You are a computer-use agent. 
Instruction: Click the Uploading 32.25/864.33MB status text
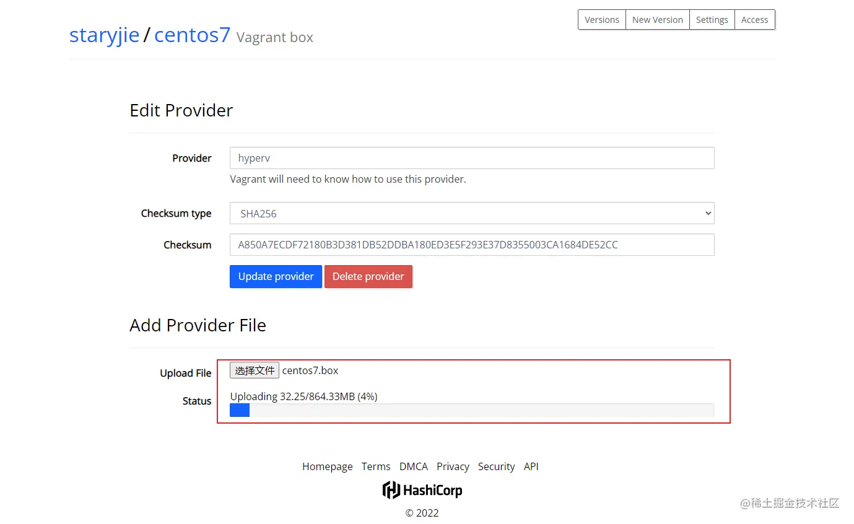(x=303, y=396)
